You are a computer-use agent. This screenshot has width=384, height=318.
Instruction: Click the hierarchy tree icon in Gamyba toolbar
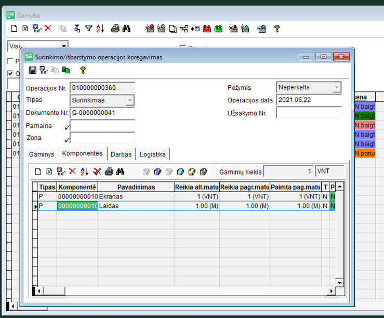pos(184,29)
